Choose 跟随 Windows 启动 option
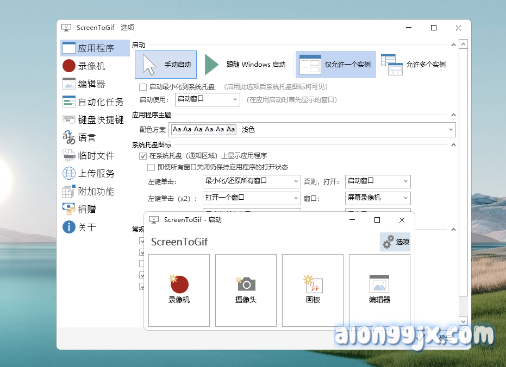Image resolution: width=506 pixels, height=367 pixels. point(246,65)
